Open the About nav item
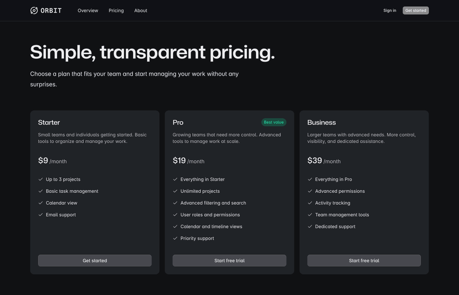Viewport: 459px width, 295px height. [x=141, y=11]
